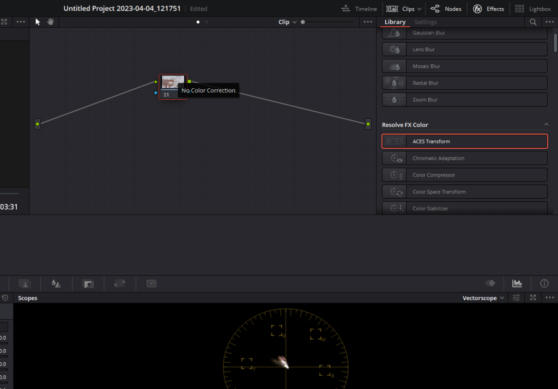Select the Radial Blur effect
Viewport: 558px width, 389px height.
pyautogui.click(x=464, y=83)
